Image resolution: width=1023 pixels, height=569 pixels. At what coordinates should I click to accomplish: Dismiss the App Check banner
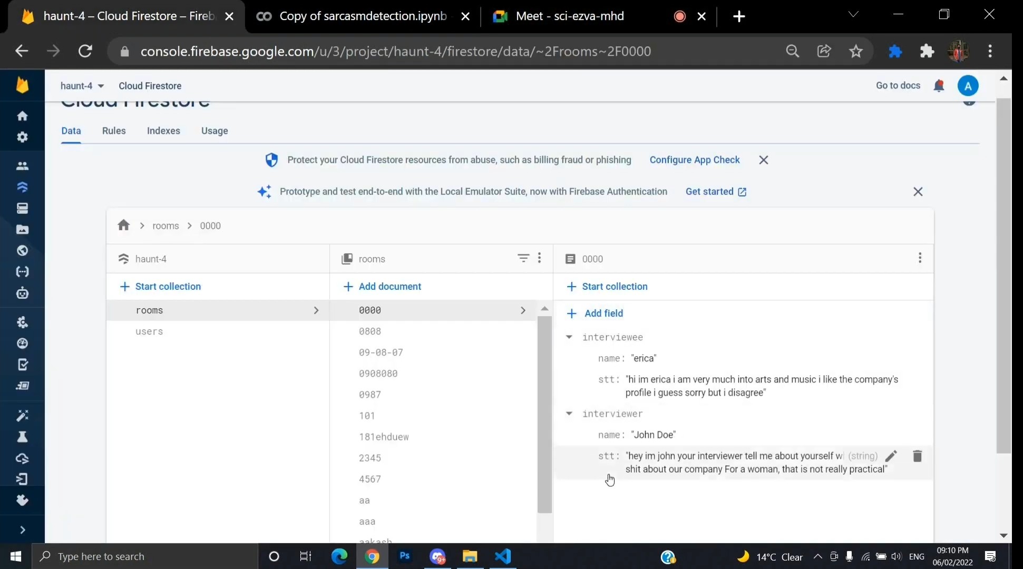pyautogui.click(x=763, y=160)
